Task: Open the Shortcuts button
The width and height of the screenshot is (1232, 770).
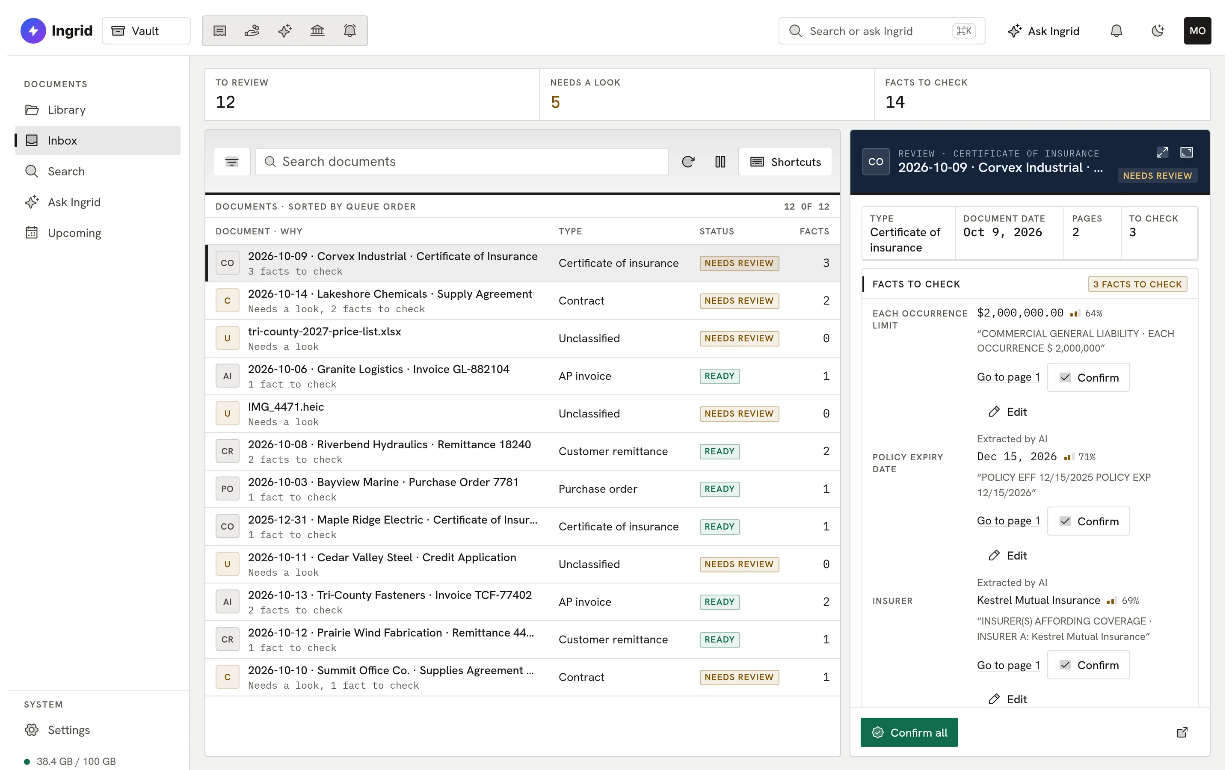Action: [x=785, y=162]
